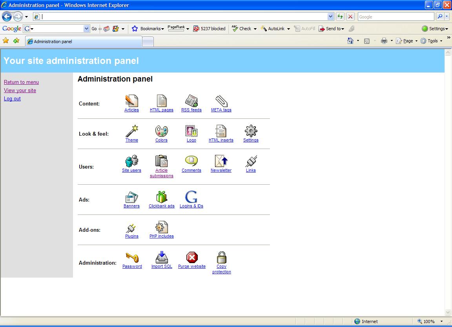Open the recent pages dropdown next to Forward

pos(27,17)
